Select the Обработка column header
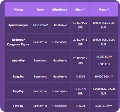The image size is (120, 112). (x=59, y=10)
